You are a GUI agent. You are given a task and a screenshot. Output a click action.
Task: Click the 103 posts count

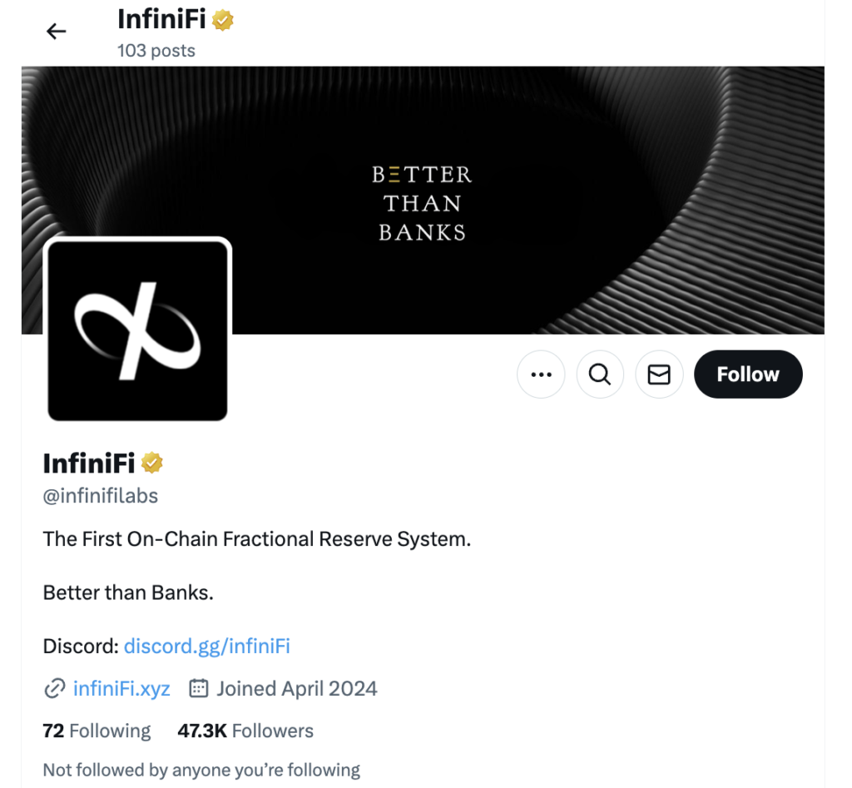pyautogui.click(x=156, y=51)
